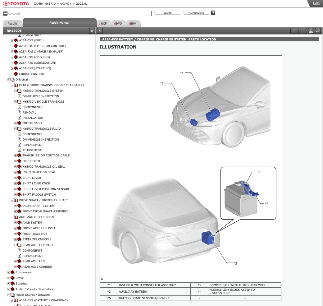323x306 pixels.
Task: Open the print icon in the toolbar
Action: [x=311, y=31]
